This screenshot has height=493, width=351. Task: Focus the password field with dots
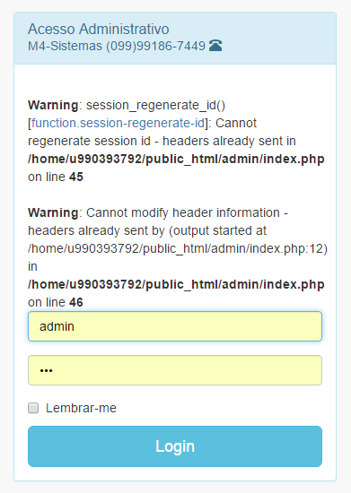175,370
